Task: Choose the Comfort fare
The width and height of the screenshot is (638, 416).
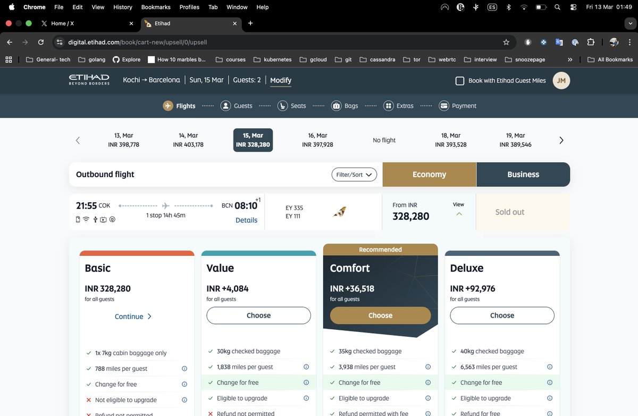Action: click(380, 315)
